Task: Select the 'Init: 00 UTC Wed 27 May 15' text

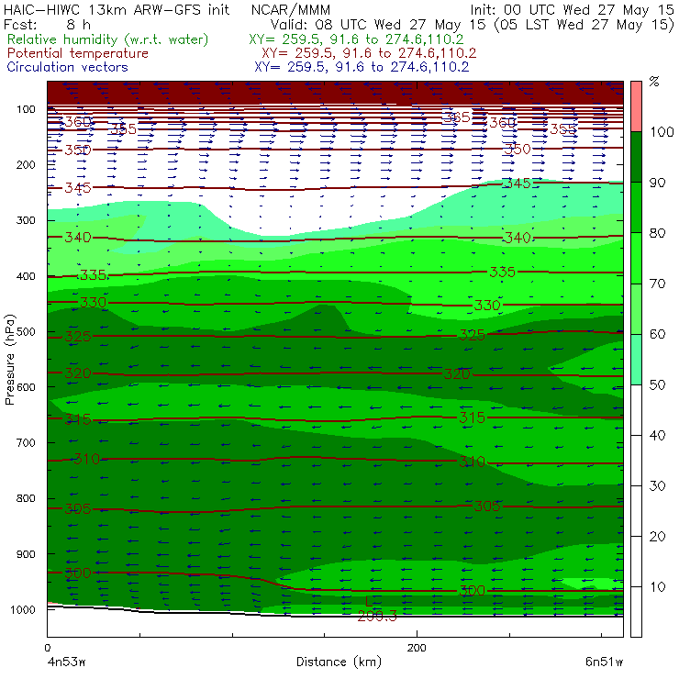Action: point(571,9)
